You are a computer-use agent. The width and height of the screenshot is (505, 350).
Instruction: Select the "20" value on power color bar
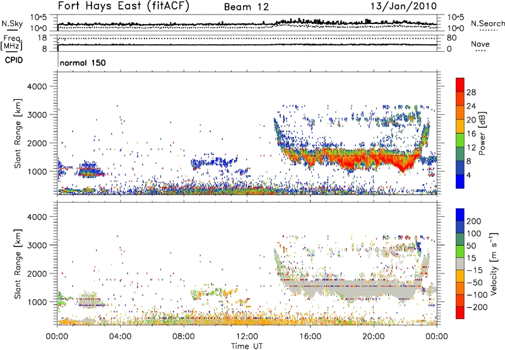point(471,120)
